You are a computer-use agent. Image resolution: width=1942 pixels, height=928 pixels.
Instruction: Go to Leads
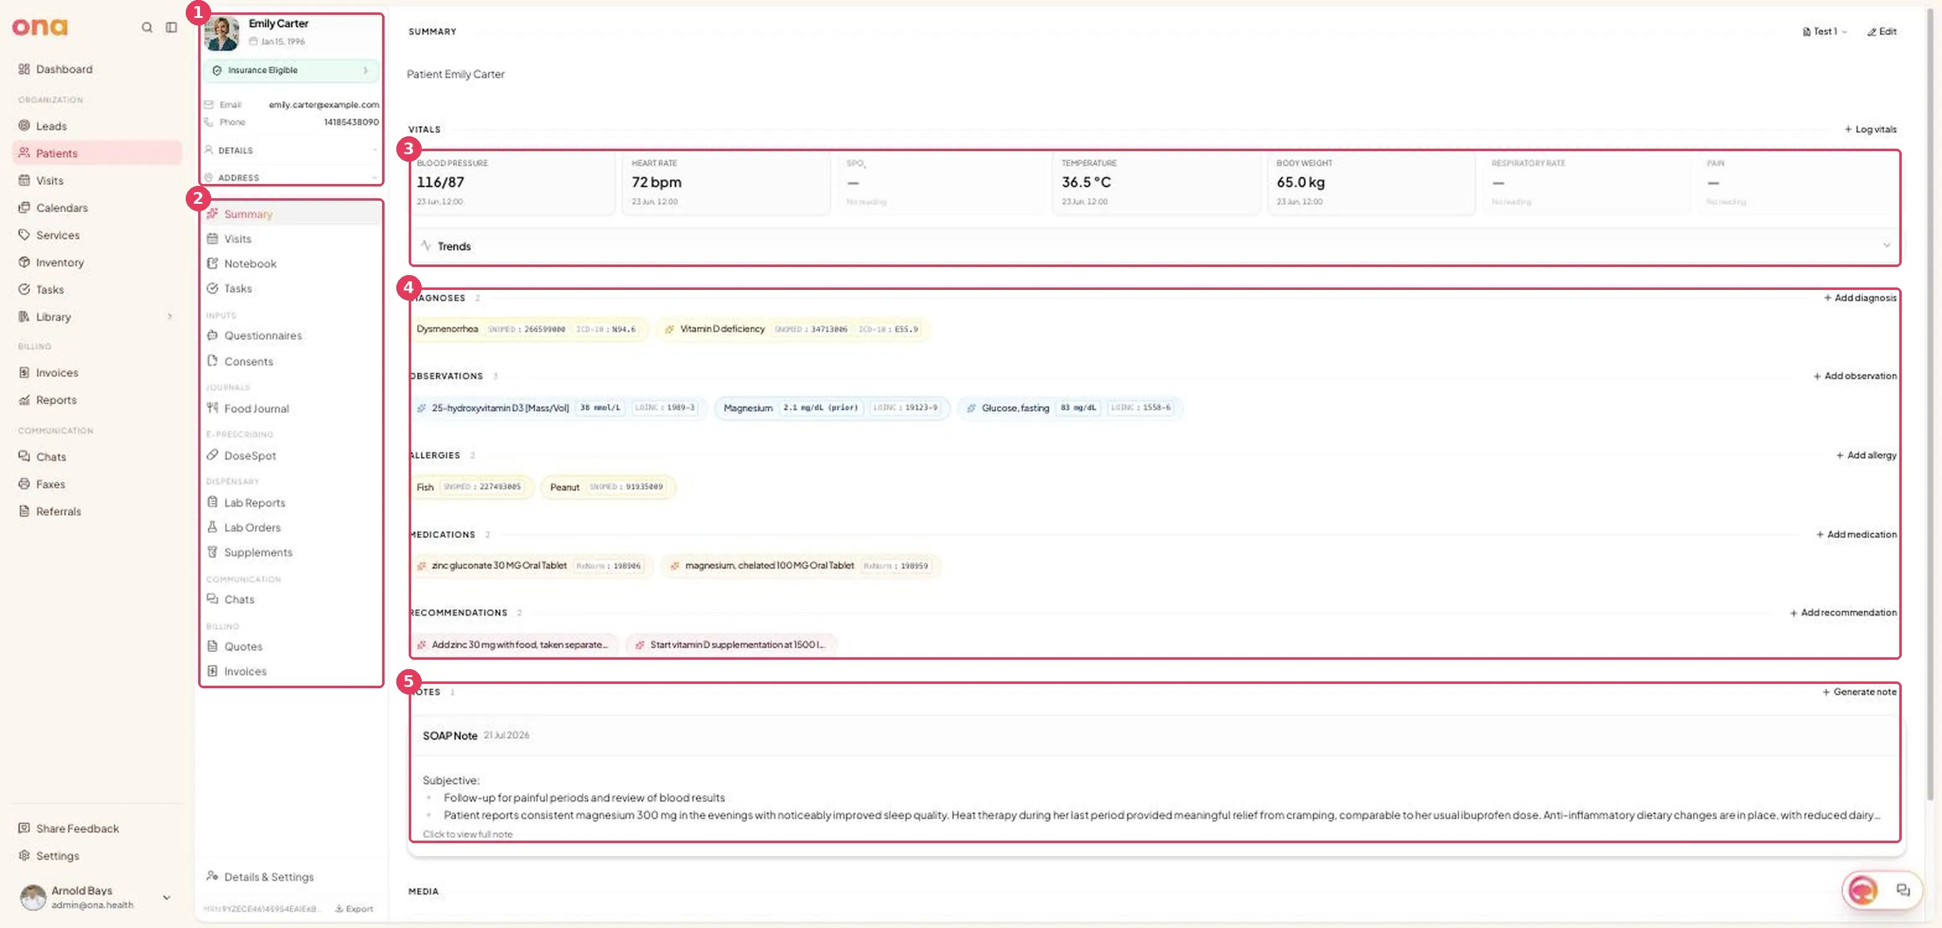tap(97, 126)
